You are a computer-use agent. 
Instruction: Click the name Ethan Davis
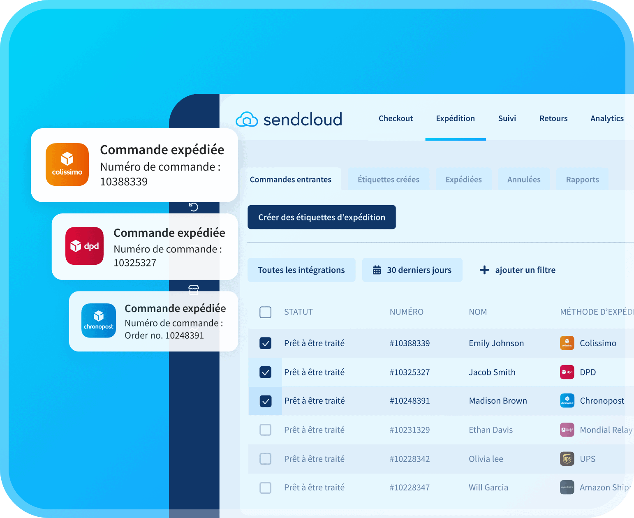(x=491, y=430)
